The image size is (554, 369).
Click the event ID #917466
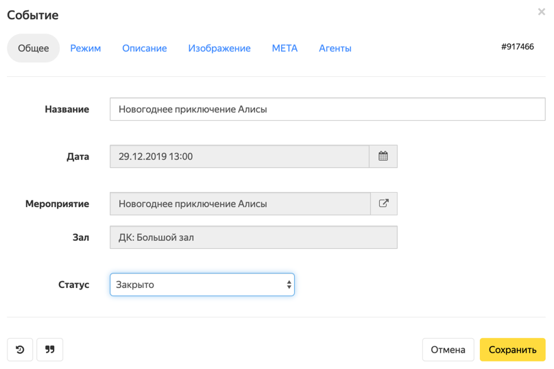518,47
